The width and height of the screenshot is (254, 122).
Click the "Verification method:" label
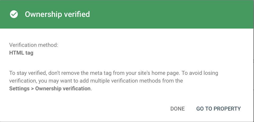point(34,45)
